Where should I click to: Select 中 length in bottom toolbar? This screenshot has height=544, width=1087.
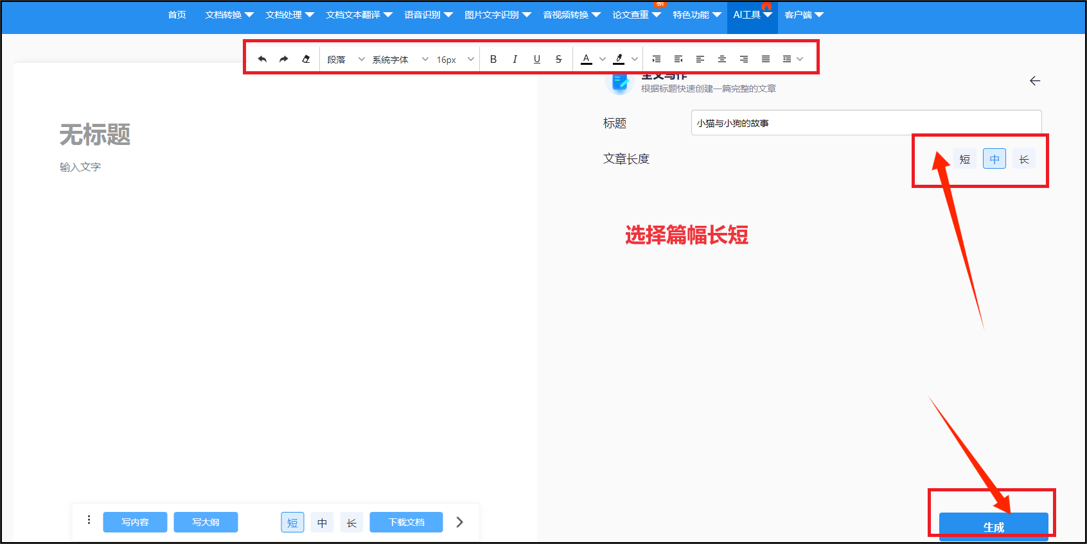click(x=322, y=522)
